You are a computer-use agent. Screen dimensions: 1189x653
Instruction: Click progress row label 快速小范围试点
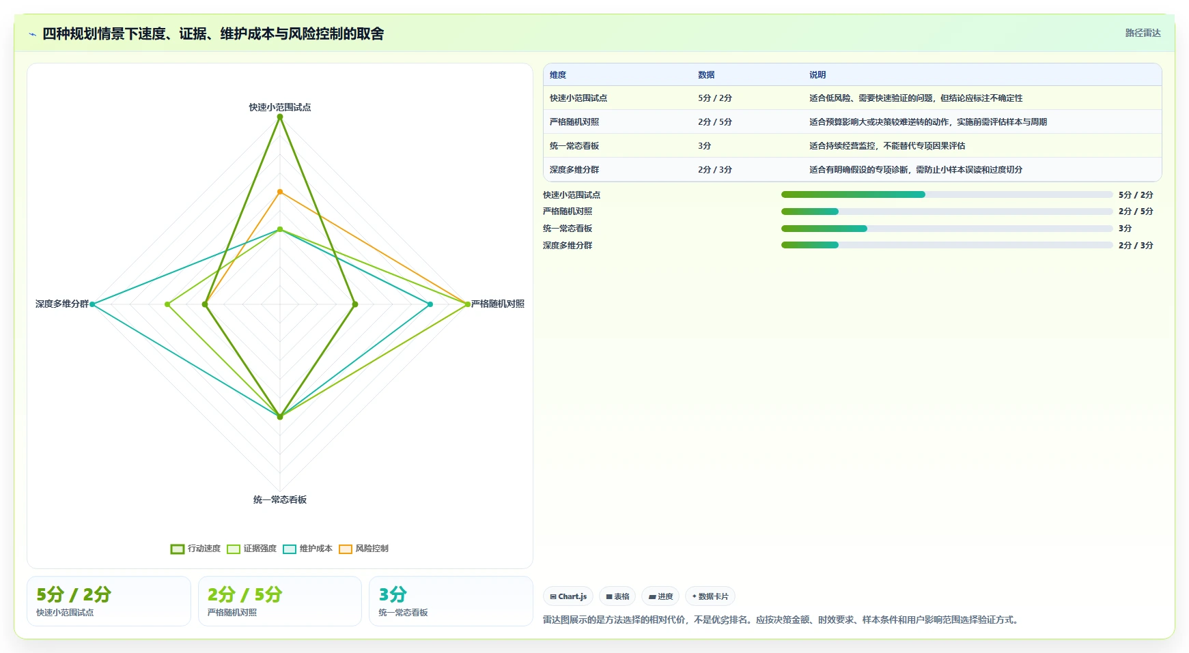[x=572, y=195]
